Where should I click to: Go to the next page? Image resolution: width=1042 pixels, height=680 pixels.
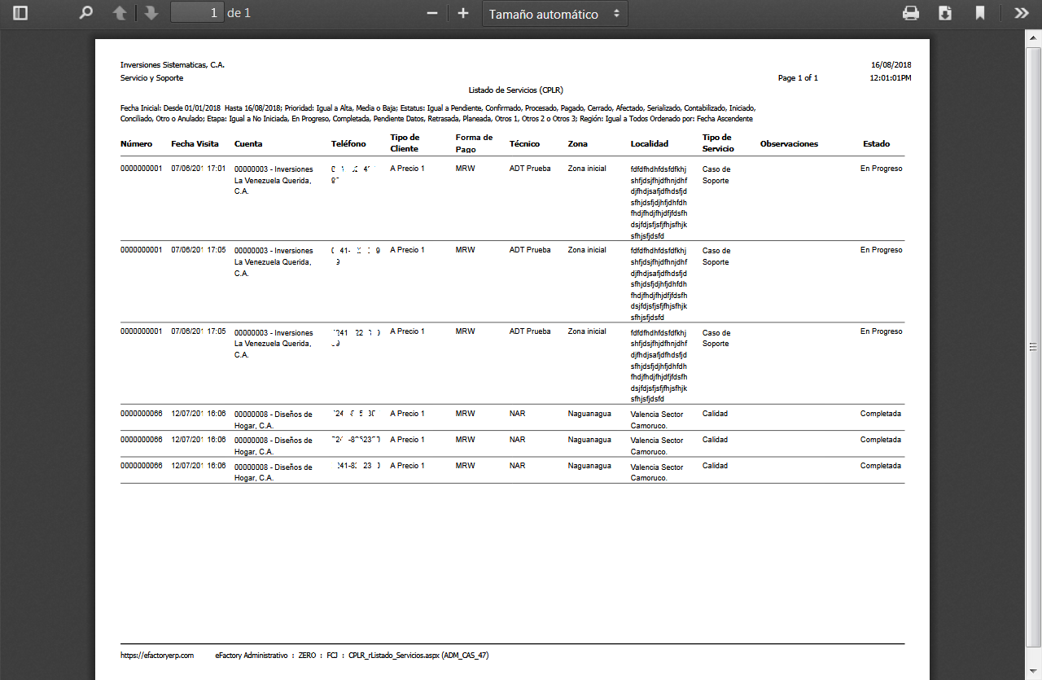point(151,13)
